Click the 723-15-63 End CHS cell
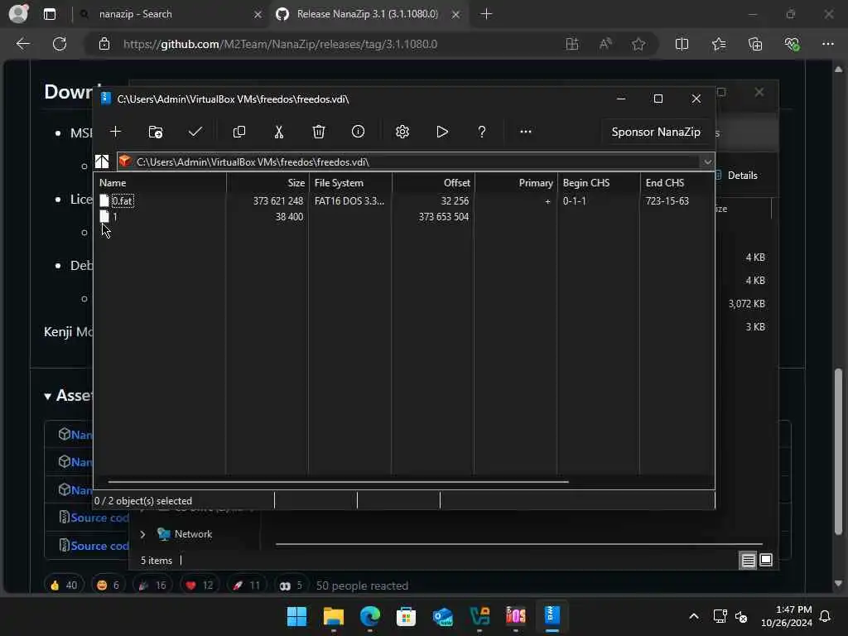 [x=667, y=200]
